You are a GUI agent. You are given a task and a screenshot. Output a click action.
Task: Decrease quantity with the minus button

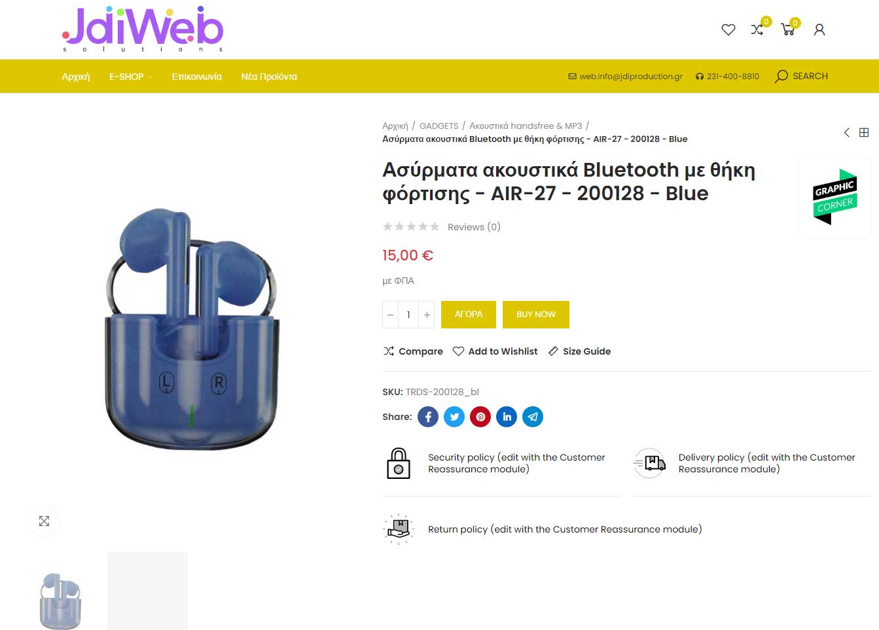click(390, 315)
